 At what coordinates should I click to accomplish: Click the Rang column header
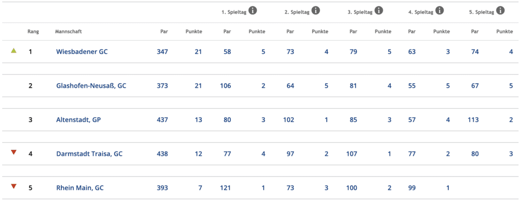[x=33, y=32]
